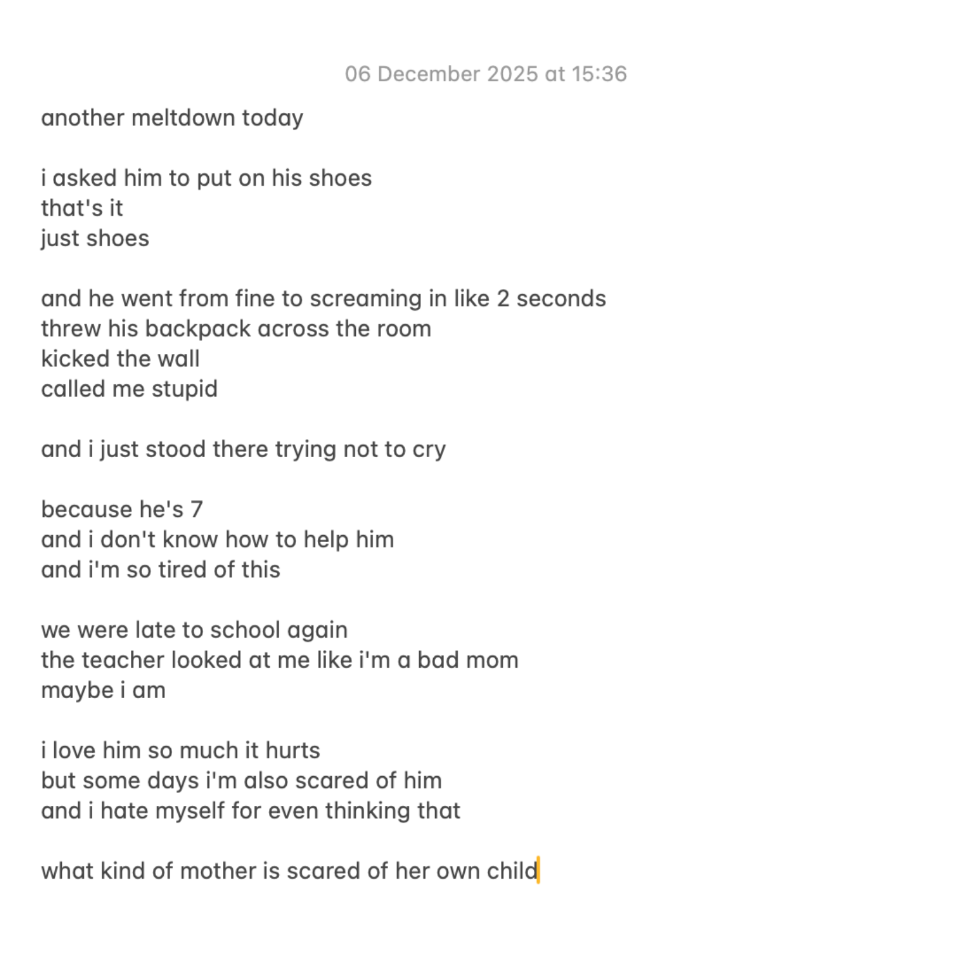Click the "called me stupid" line

pyautogui.click(x=130, y=389)
